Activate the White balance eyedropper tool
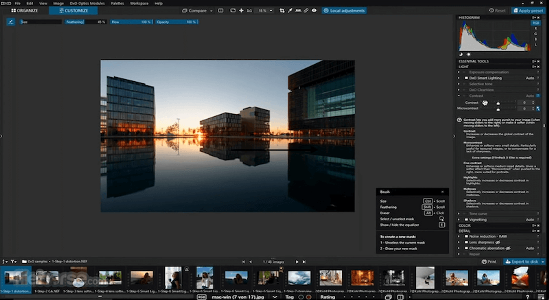 point(290,10)
